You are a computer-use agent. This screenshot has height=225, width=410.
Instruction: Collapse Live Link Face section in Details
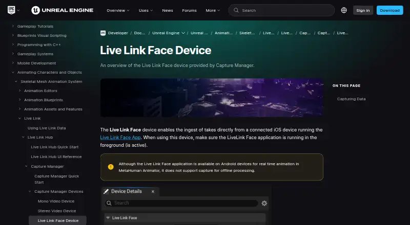pos(108,218)
